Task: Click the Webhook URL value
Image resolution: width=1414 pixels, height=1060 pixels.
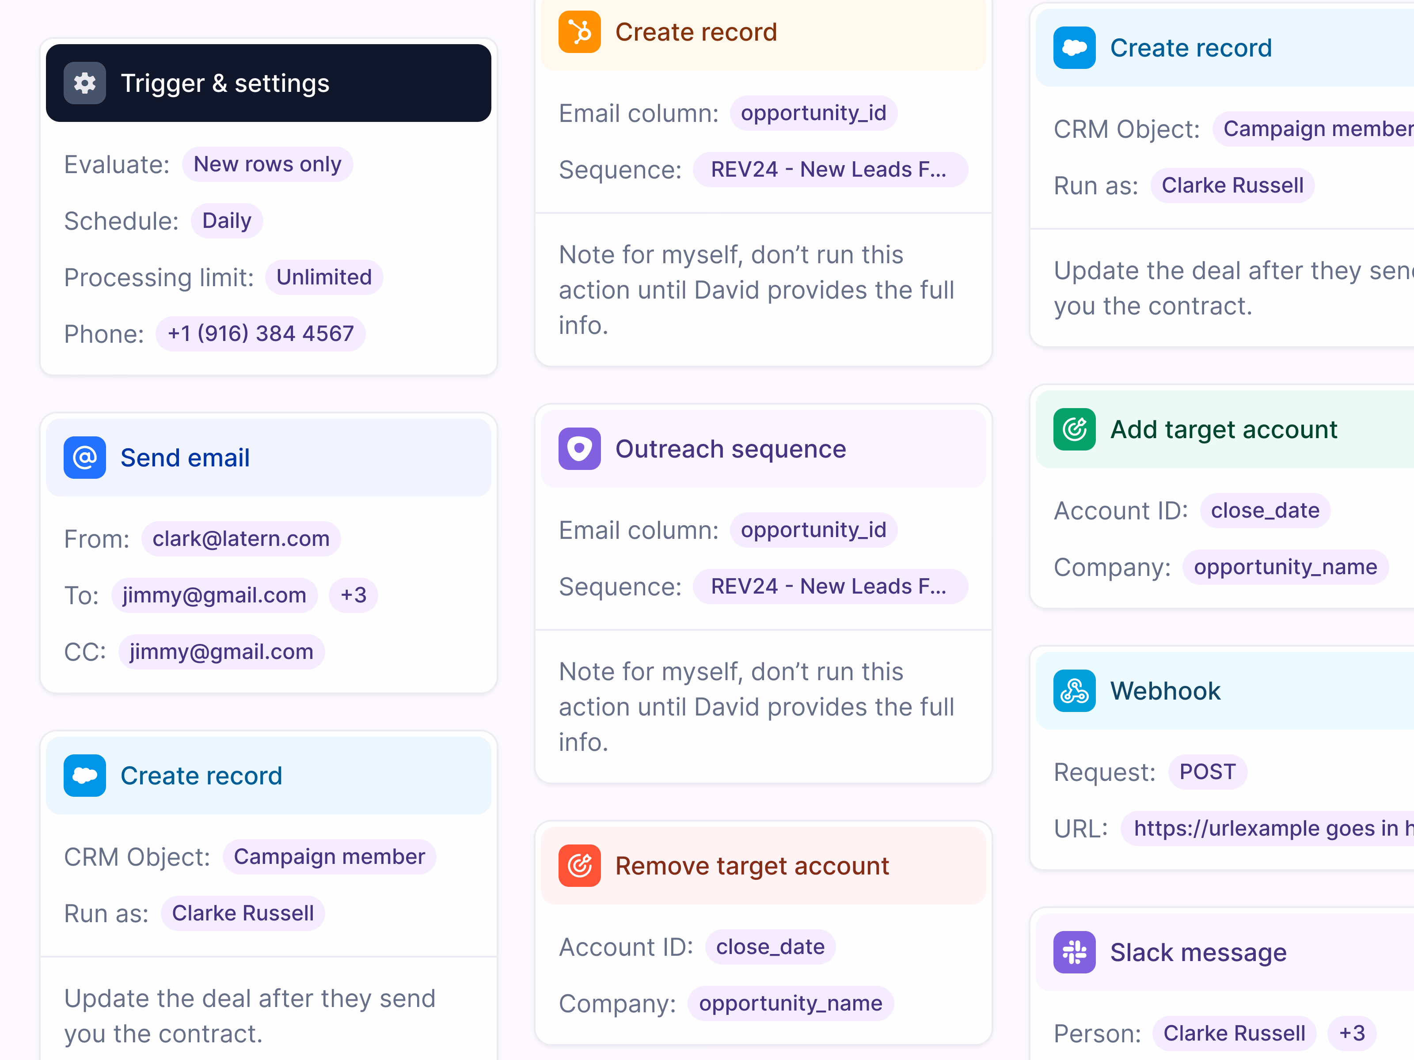Action: [x=1268, y=829]
